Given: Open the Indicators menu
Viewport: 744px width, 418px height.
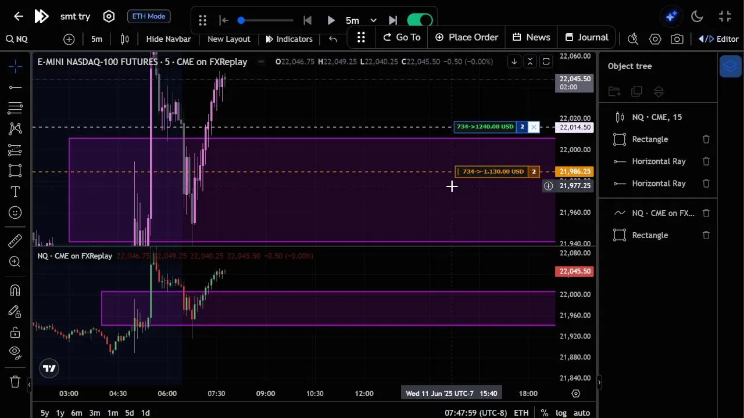Looking at the screenshot, I should [x=289, y=39].
